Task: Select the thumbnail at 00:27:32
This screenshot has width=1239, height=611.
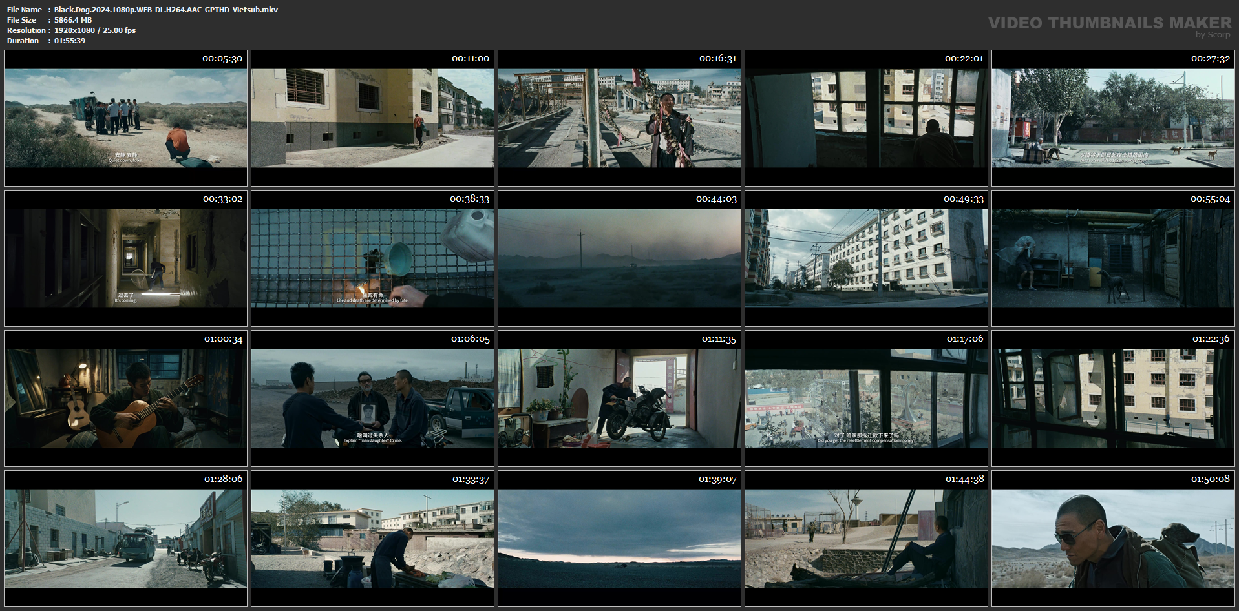Action: pos(1113,118)
